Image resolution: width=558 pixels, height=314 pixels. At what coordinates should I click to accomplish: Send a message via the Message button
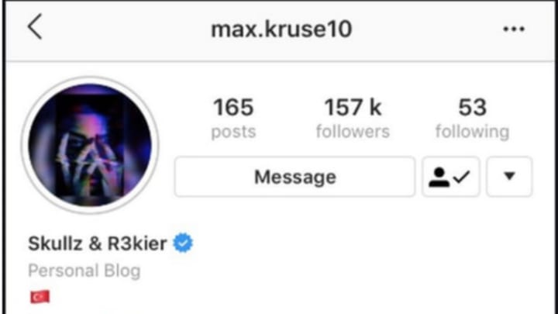[x=294, y=177]
